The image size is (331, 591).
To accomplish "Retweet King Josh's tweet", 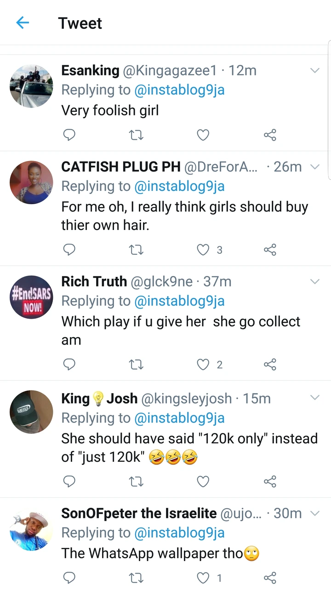I will [136, 482].
